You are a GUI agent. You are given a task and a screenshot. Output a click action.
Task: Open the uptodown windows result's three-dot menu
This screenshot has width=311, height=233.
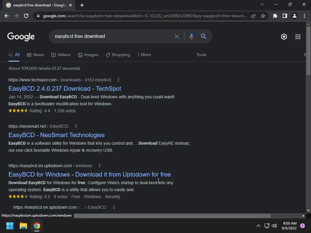(100, 166)
